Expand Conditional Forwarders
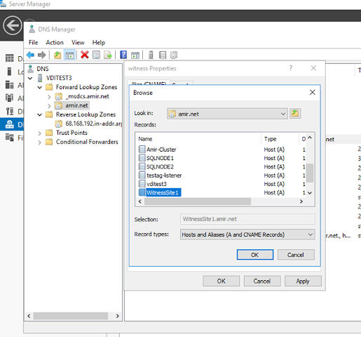Viewport: 361px width, 337px height. pyautogui.click(x=40, y=143)
